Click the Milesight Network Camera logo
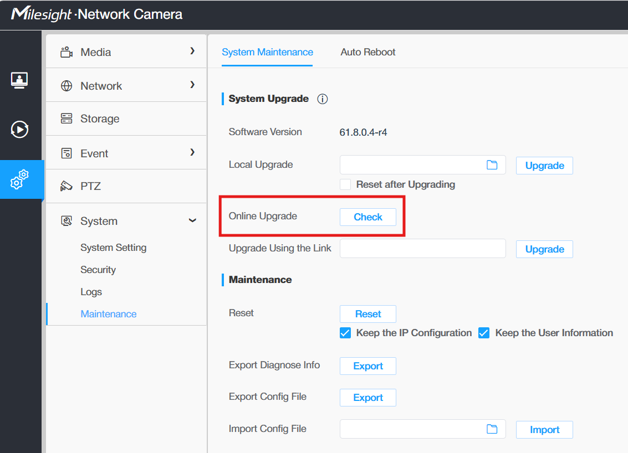Image resolution: width=628 pixels, height=453 pixels. tap(97, 14)
